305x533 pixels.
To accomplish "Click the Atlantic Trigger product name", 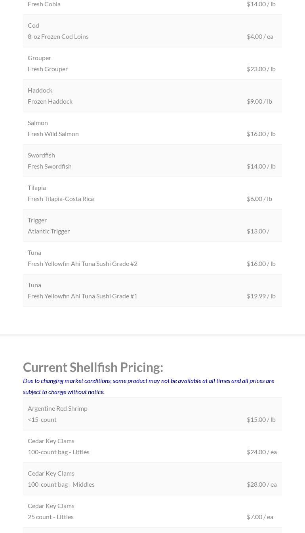I will point(49,231).
